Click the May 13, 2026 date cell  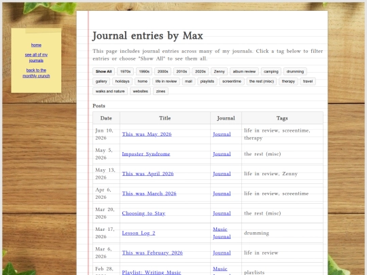pyautogui.click(x=106, y=174)
